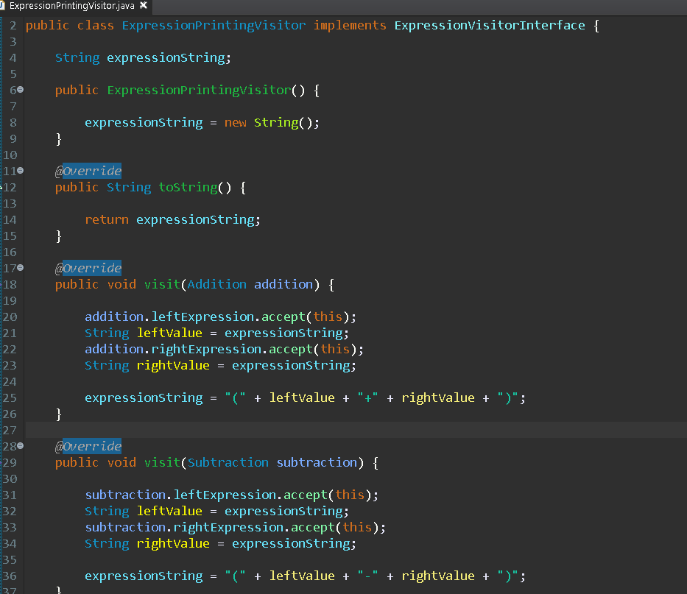Click the string literal "+" on line 25
Image resolution: width=687 pixels, height=594 pixels.
click(x=367, y=397)
